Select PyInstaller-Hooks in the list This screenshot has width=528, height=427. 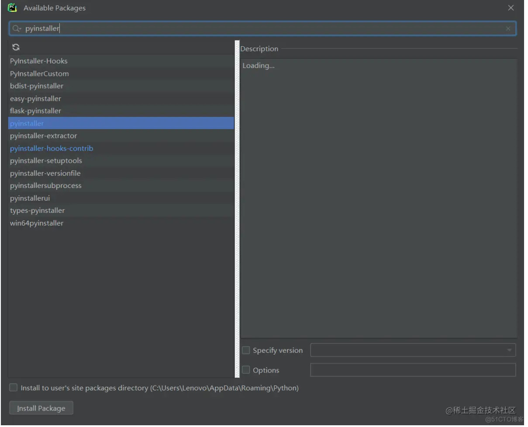point(121,61)
